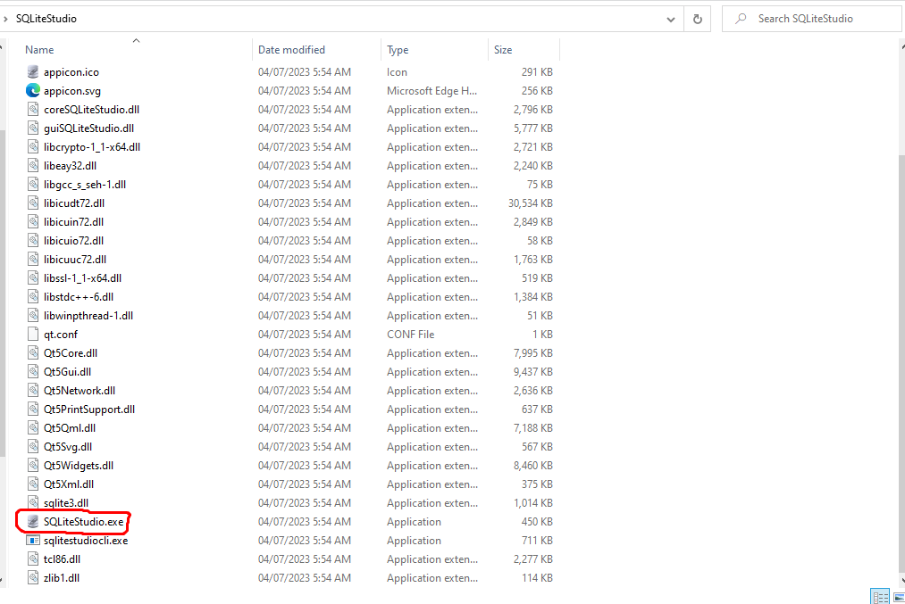
Task: Select the Qt5Widgets.dll file name
Action: click(79, 466)
